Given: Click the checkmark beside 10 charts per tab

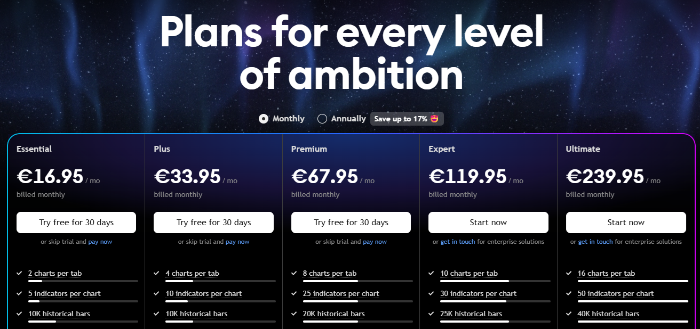Looking at the screenshot, I should tap(432, 273).
